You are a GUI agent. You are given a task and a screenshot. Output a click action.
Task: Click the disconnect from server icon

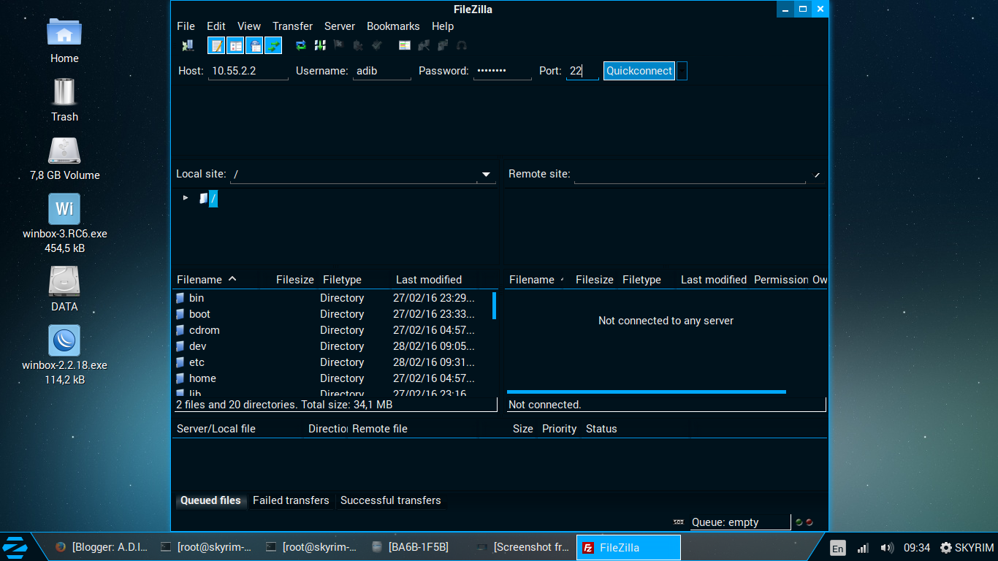(x=358, y=45)
